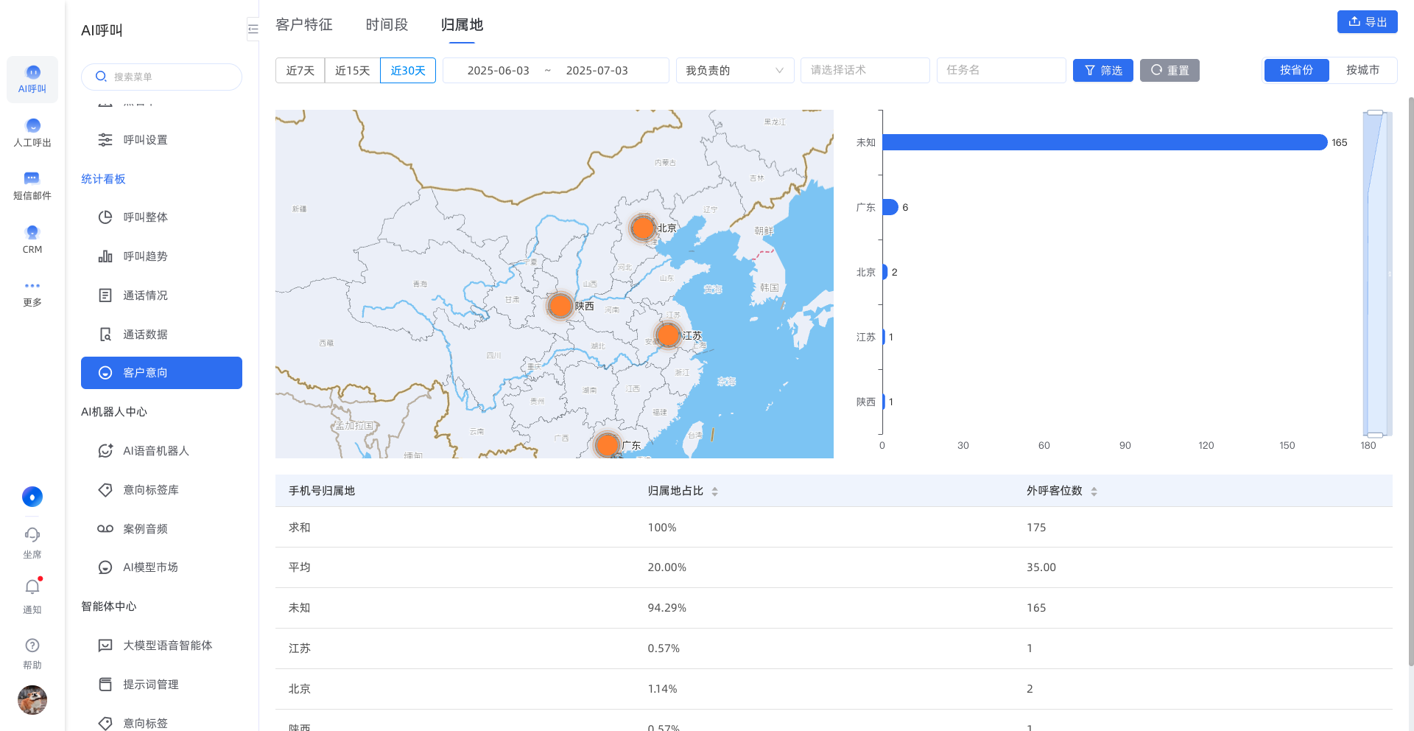Open the 我负责的 dropdown
Viewport: 1414px width, 731px height.
click(735, 71)
